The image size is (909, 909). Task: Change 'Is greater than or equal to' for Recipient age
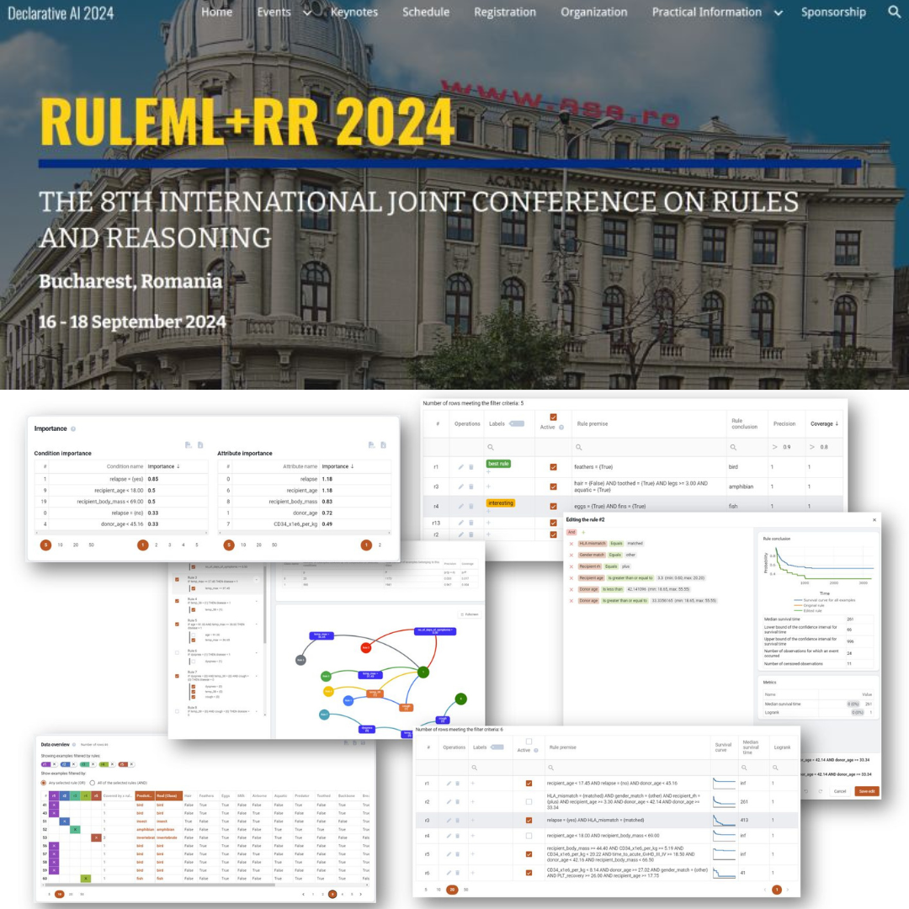[x=630, y=578]
